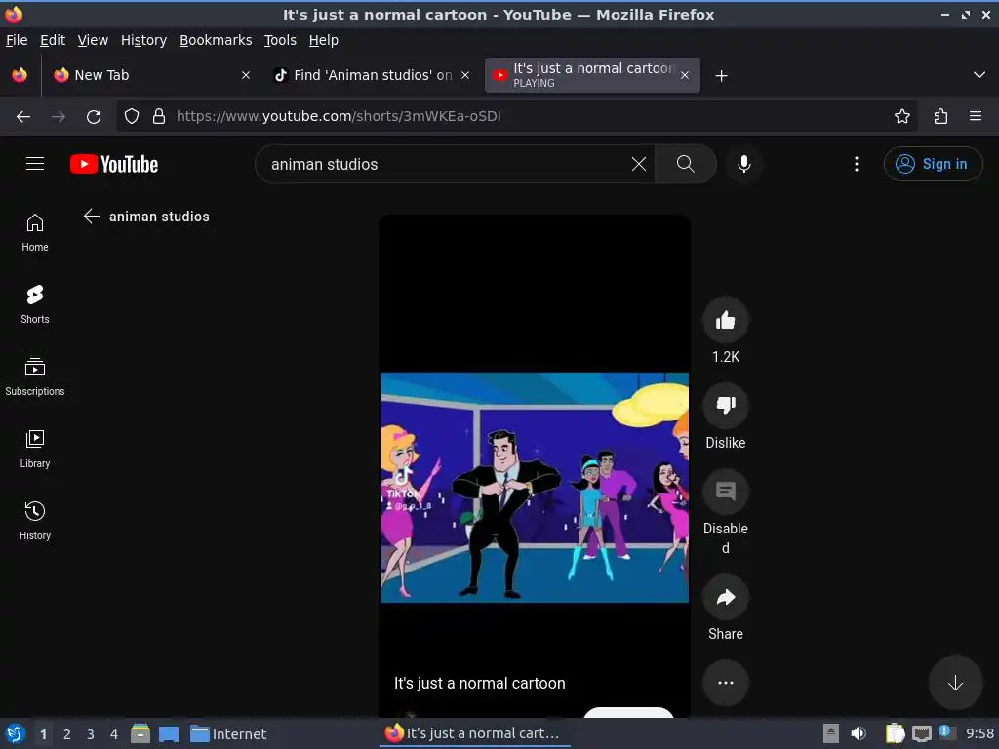Open the system start menu
This screenshot has height=749, width=999.
[x=16, y=733]
